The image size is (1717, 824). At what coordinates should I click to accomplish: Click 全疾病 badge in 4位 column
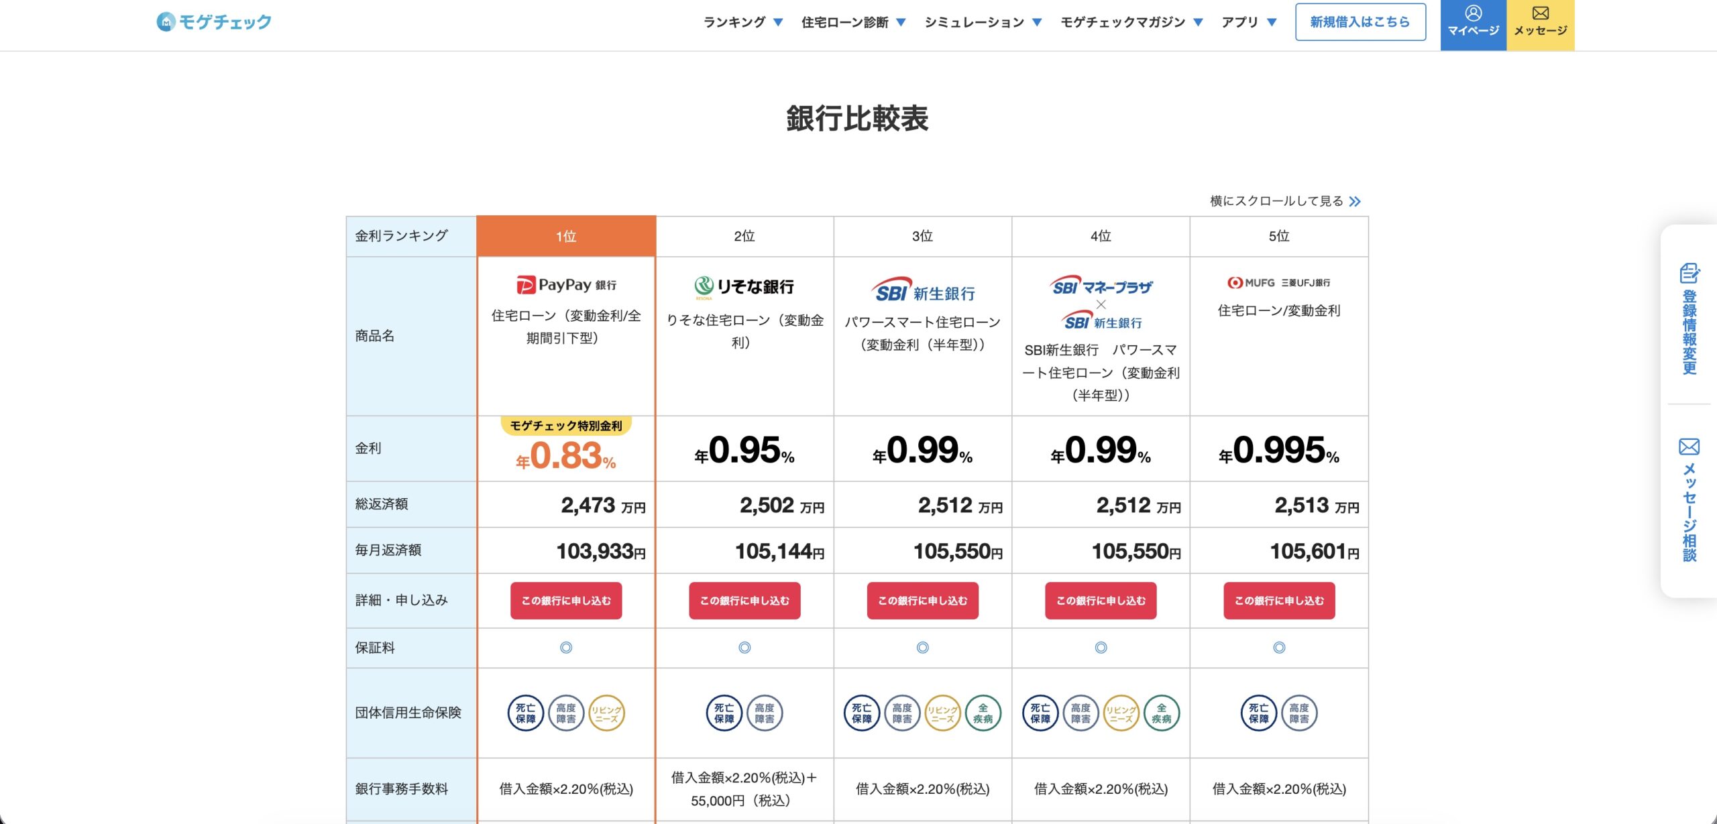[x=1162, y=713]
